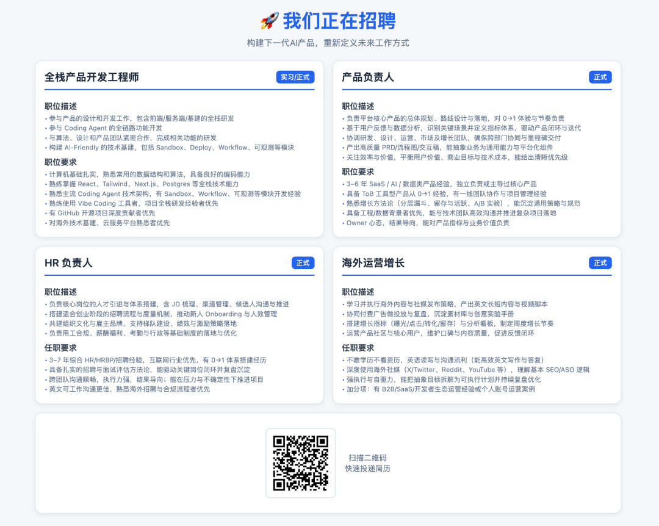Click line 英文可工作沟通更佳

coord(129,389)
